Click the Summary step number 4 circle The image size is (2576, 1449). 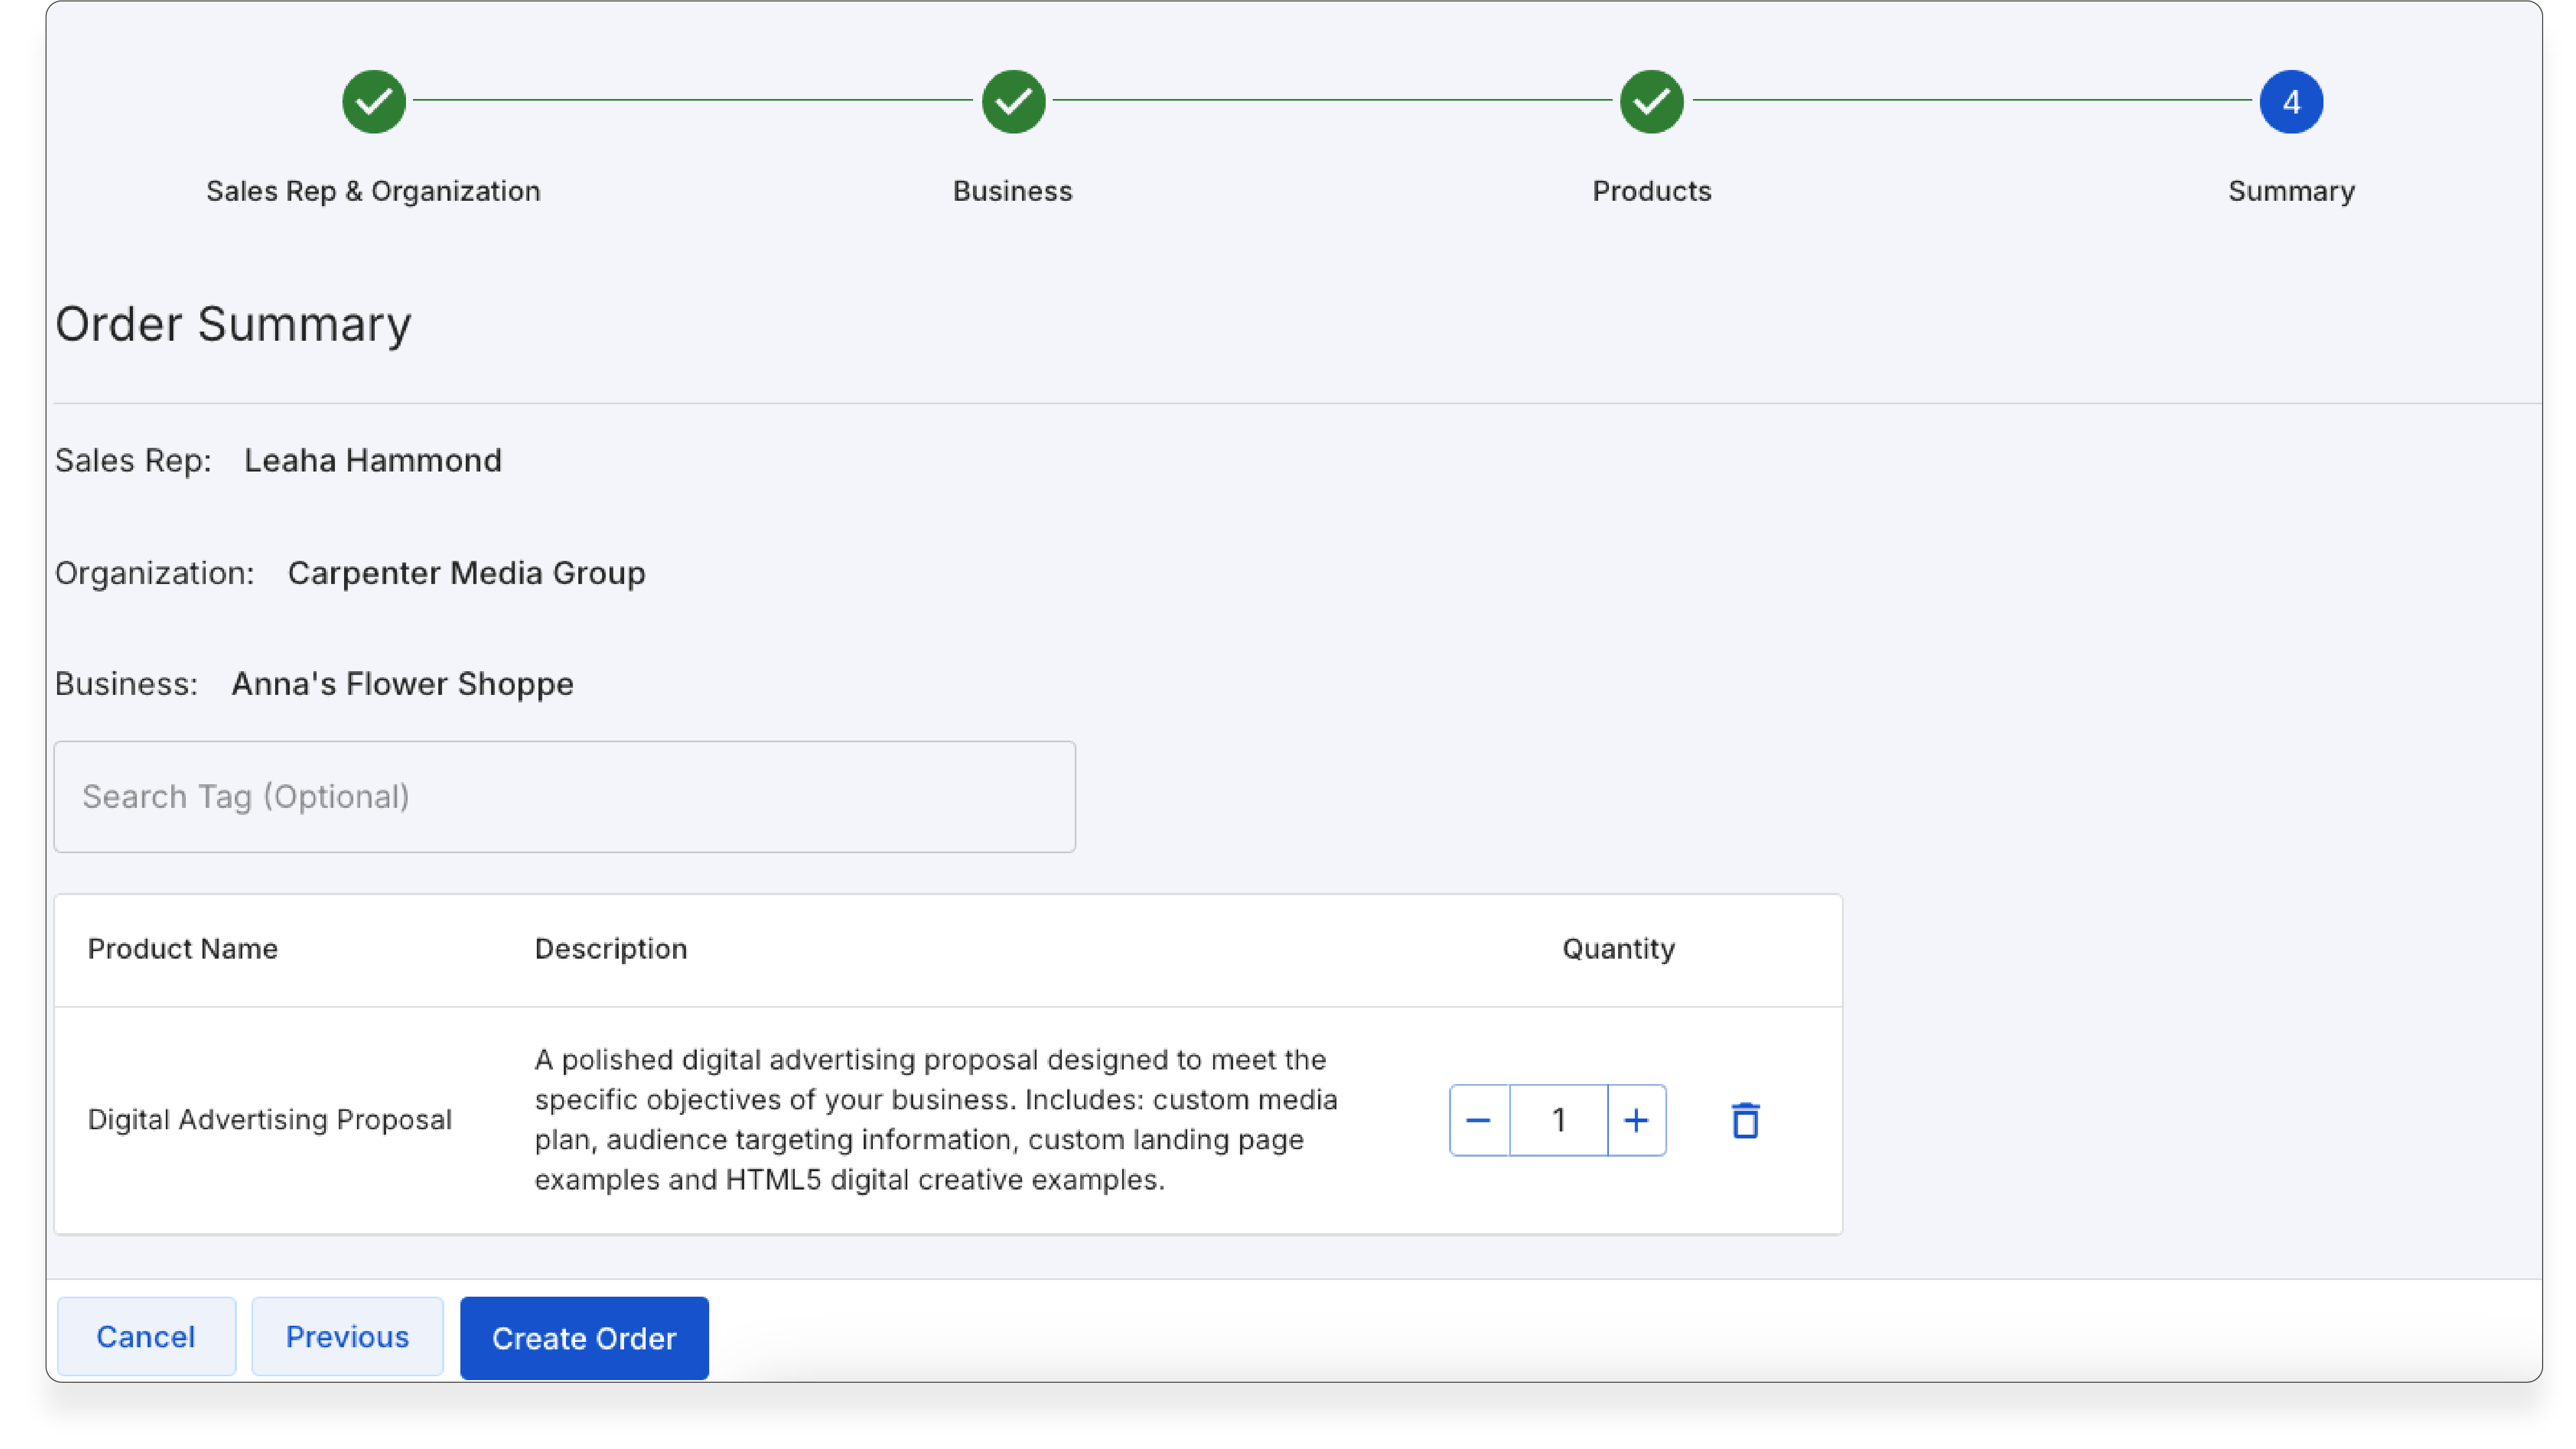point(2290,101)
